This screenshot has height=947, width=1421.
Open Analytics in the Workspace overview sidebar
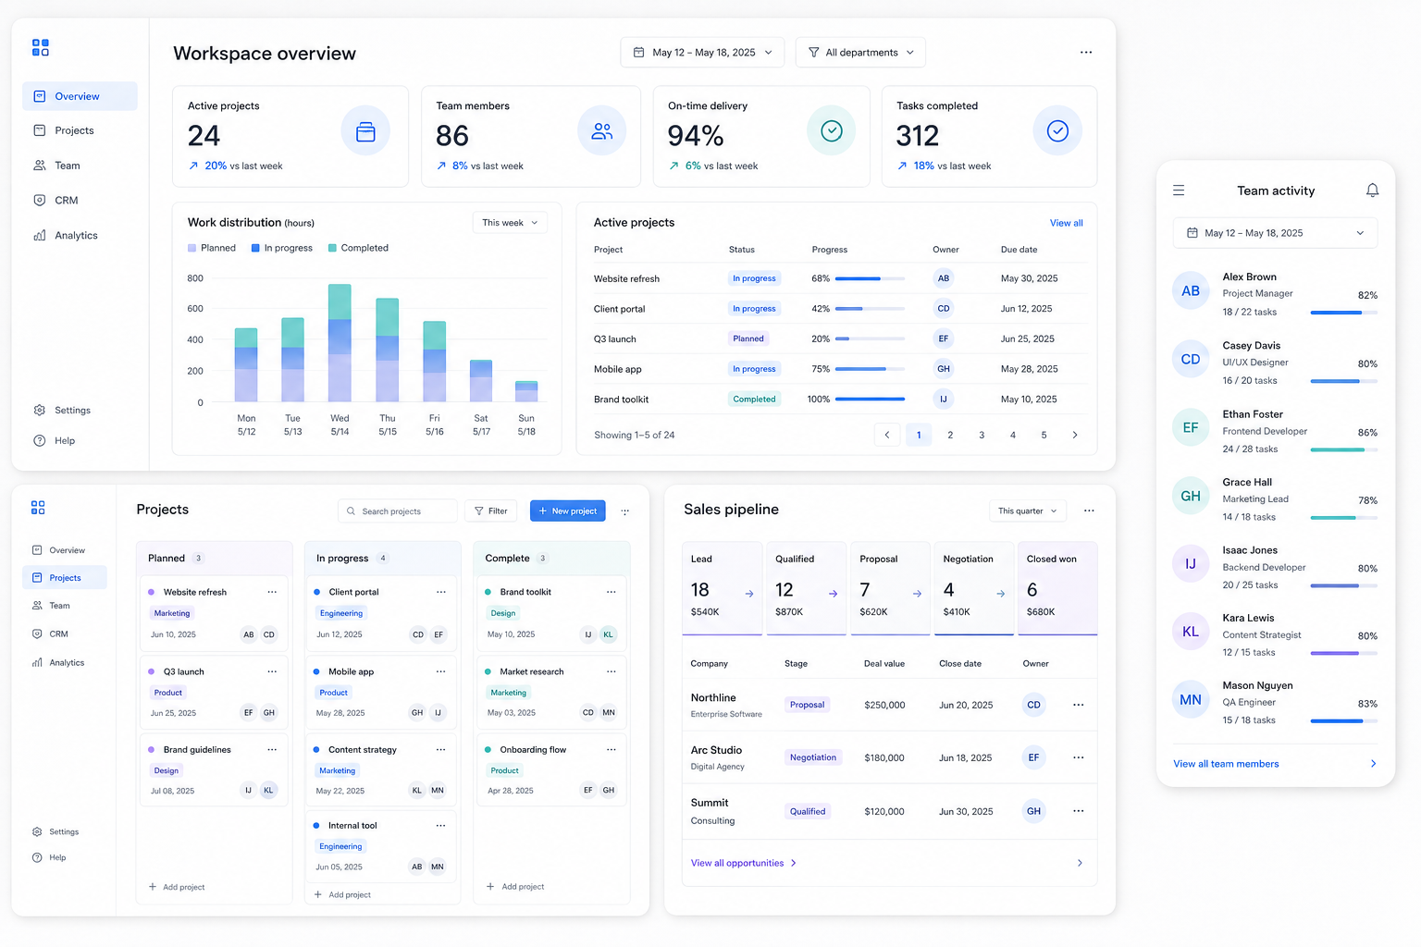tap(80, 236)
